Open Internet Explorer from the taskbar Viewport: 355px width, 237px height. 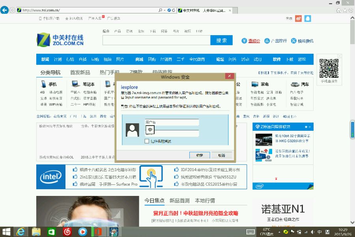(21, 232)
